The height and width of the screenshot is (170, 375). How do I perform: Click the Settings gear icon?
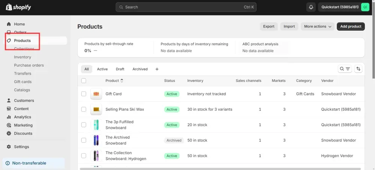click(9, 146)
